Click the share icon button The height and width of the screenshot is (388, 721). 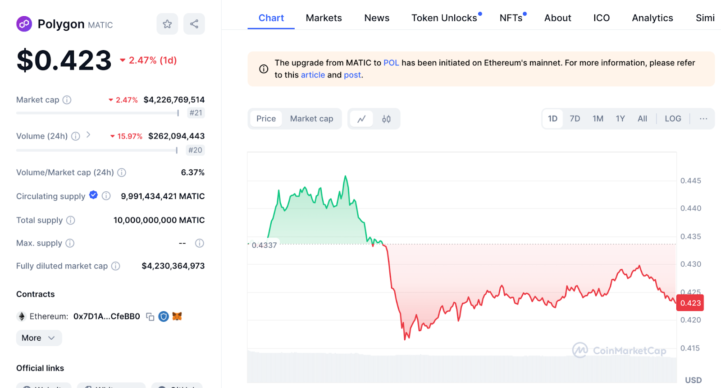point(194,24)
